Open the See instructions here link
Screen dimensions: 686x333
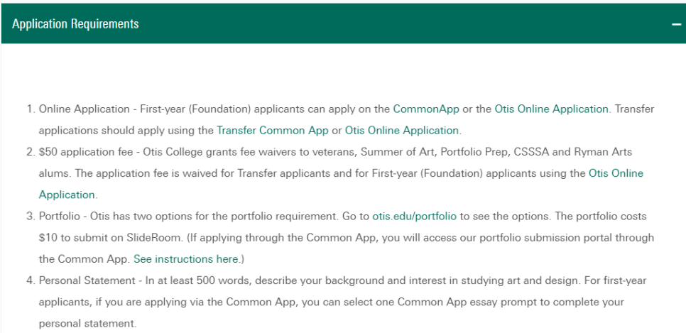click(186, 259)
